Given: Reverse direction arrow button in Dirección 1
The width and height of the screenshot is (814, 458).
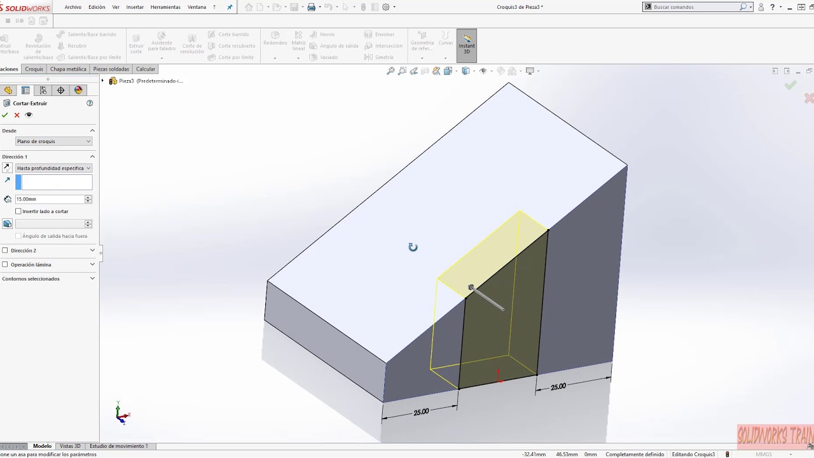Looking at the screenshot, I should tap(7, 168).
